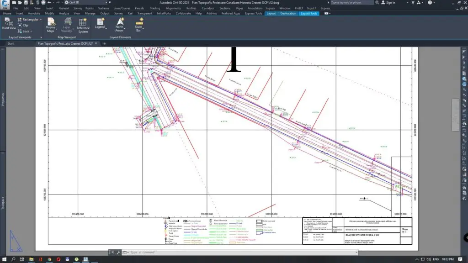The width and height of the screenshot is (468, 263).
Task: Click the ENG language indicator in the system tray
Action: (436, 259)
